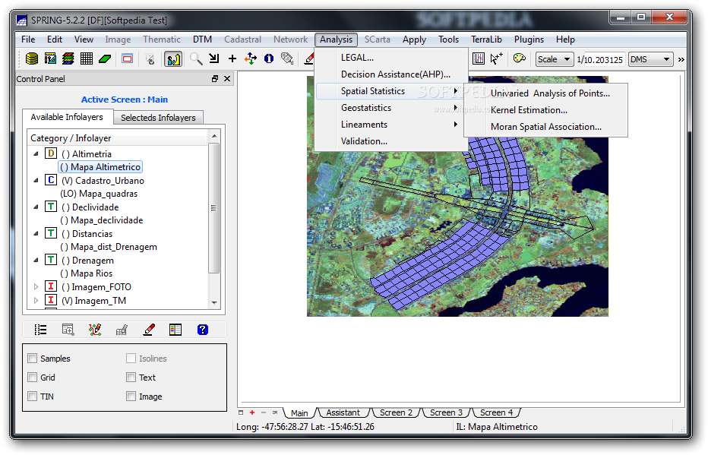Click the chart icon left of cursor-plus tool
Viewport: 708px width, 455px height.
(x=478, y=58)
